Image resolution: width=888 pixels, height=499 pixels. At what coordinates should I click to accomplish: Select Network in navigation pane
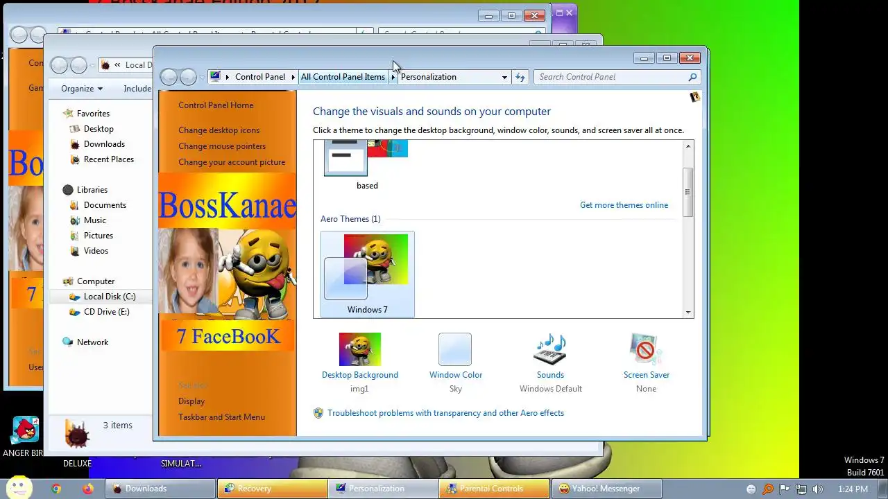click(92, 342)
